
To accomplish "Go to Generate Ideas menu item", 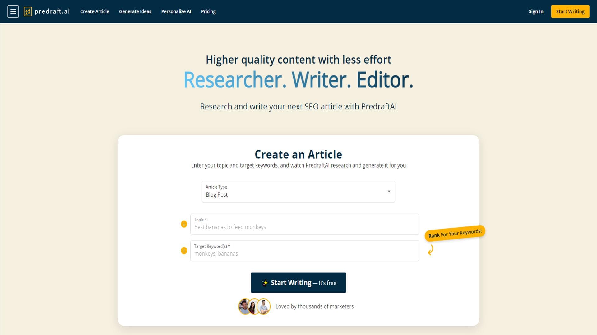I will (135, 11).
